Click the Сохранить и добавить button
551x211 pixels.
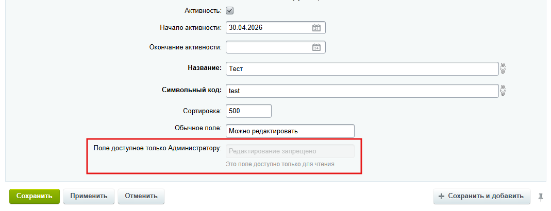tap(481, 196)
